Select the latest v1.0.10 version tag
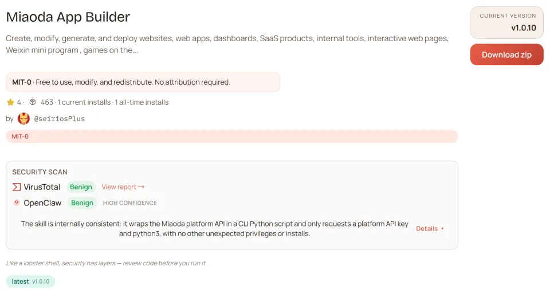The height and width of the screenshot is (290, 550). click(30, 281)
